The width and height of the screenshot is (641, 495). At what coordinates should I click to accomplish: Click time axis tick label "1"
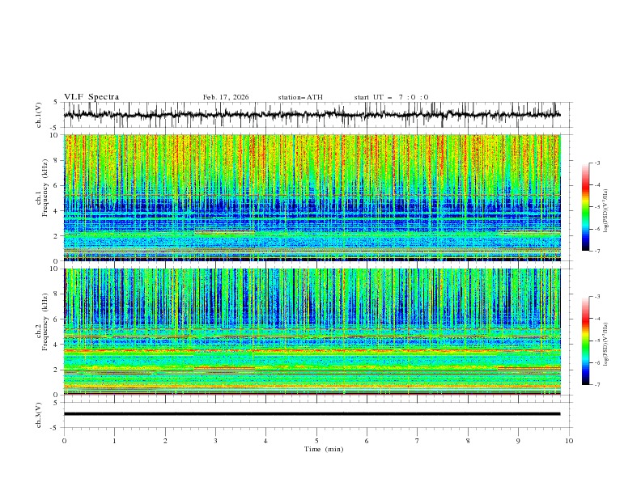(x=114, y=441)
